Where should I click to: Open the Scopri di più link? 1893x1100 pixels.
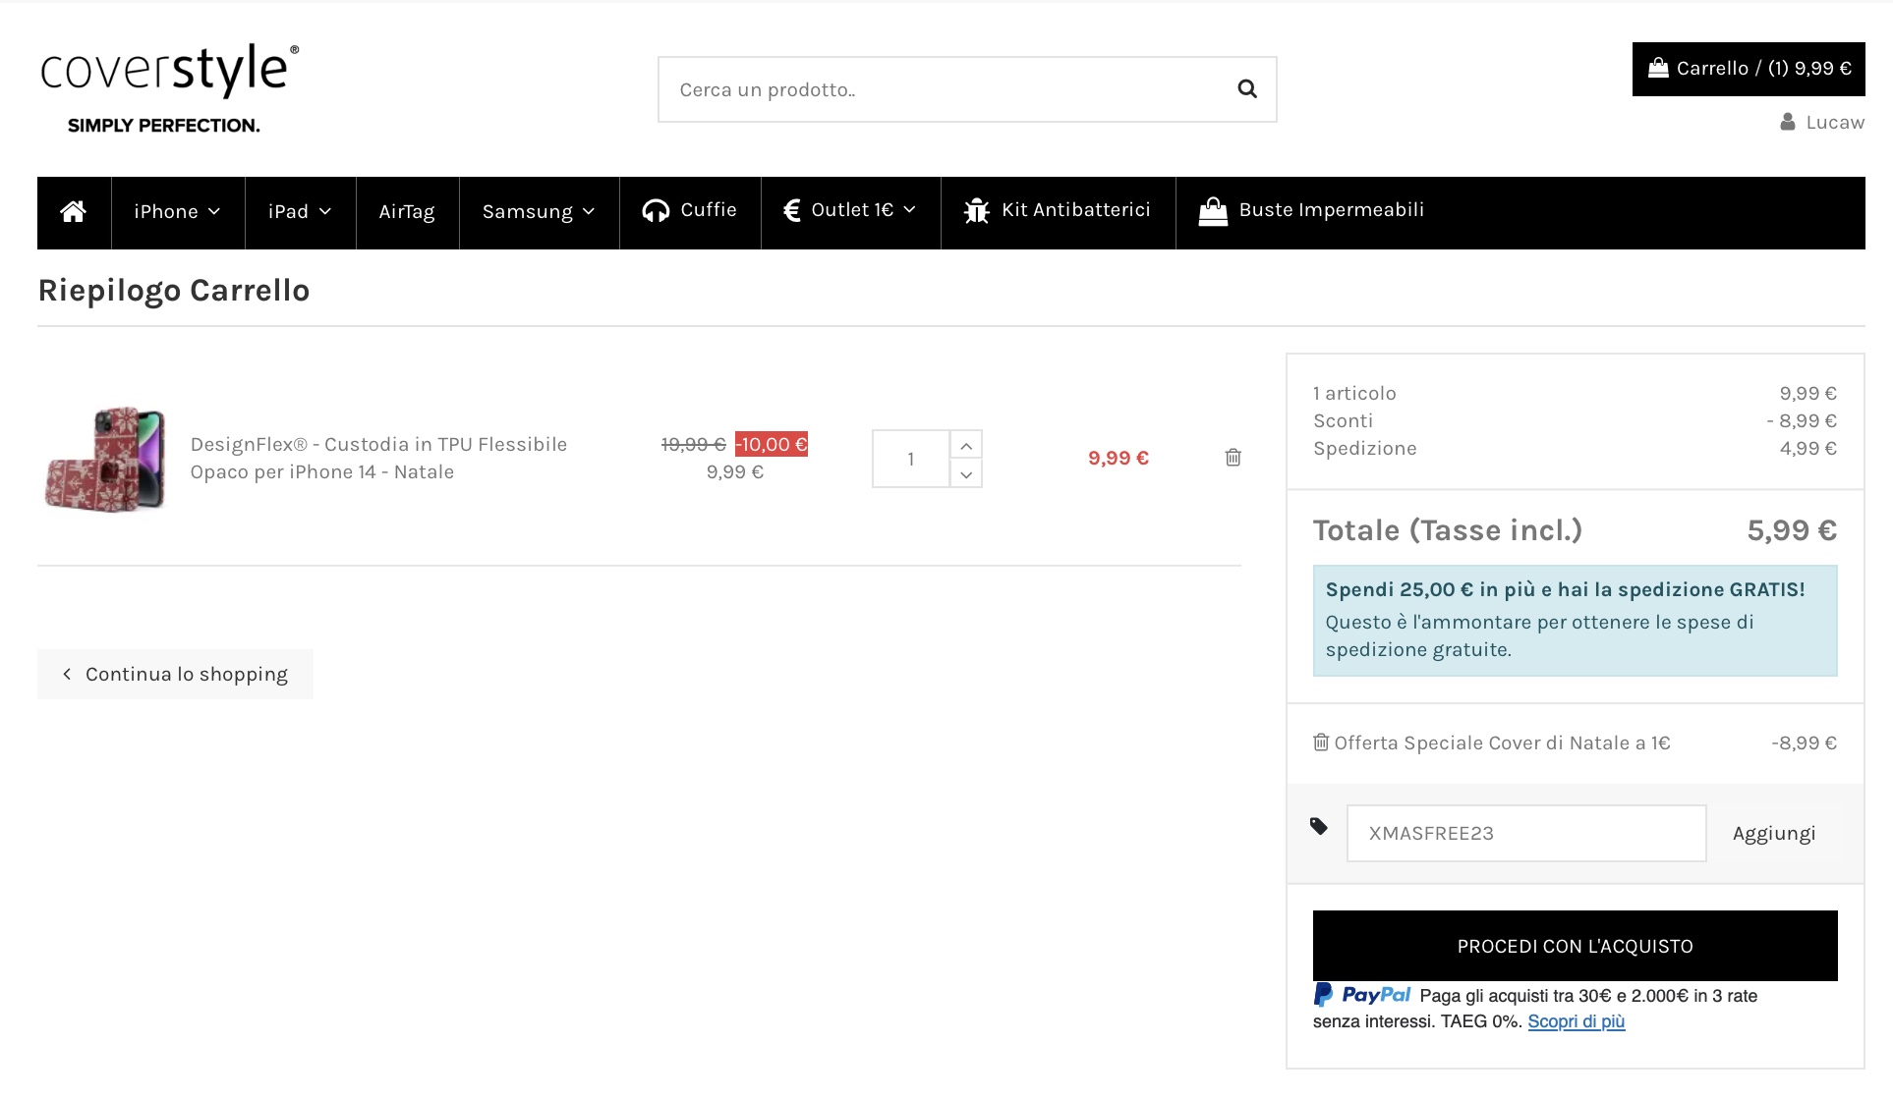click(x=1577, y=1021)
